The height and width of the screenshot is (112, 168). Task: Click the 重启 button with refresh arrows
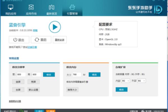pos(41,40)
